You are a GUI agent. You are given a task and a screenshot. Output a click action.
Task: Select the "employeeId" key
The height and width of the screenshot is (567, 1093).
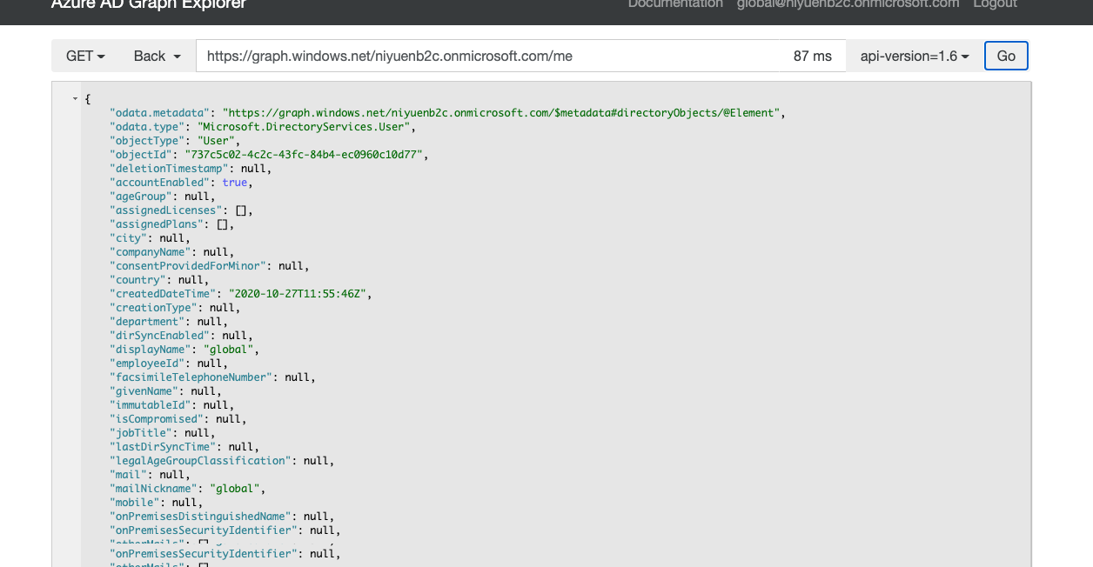click(148, 364)
